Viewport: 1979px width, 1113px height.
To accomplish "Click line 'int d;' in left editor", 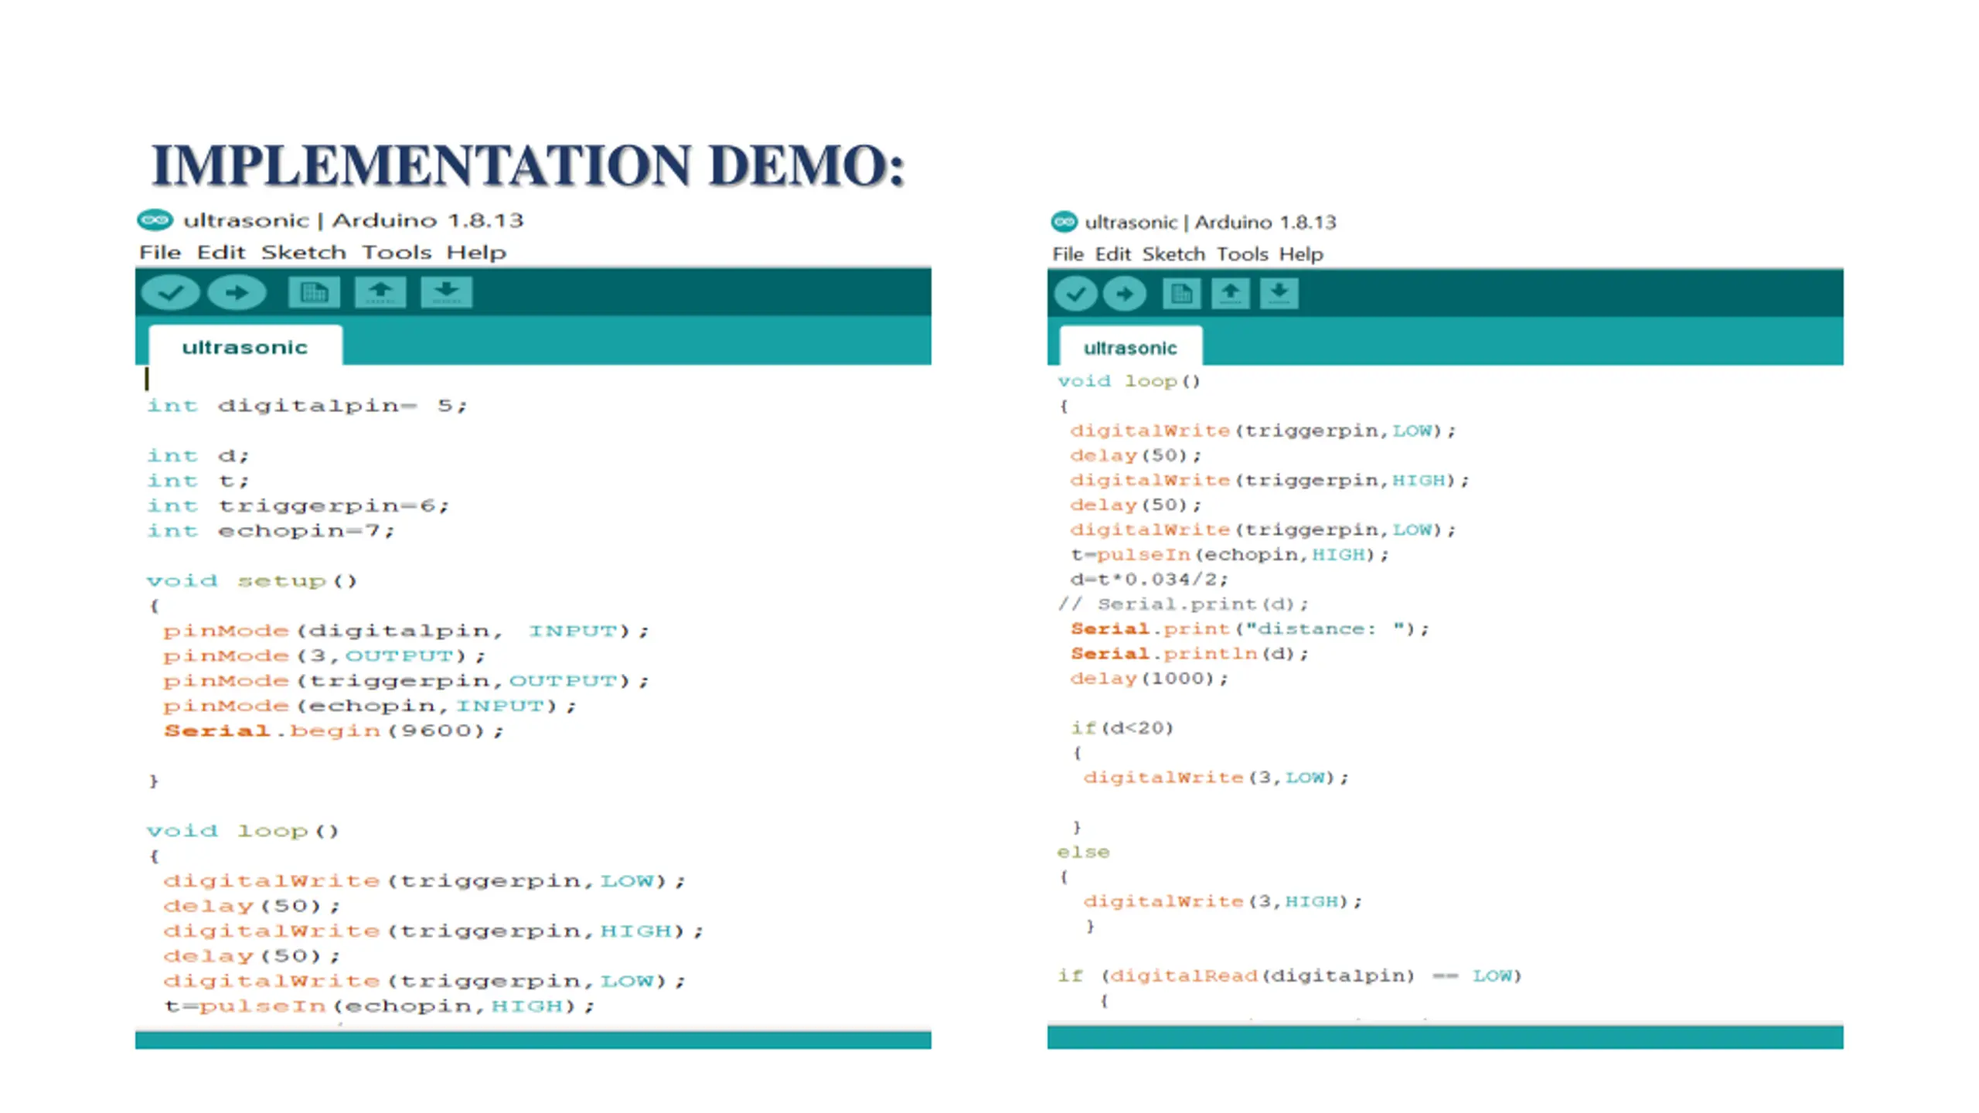I will click(x=198, y=456).
